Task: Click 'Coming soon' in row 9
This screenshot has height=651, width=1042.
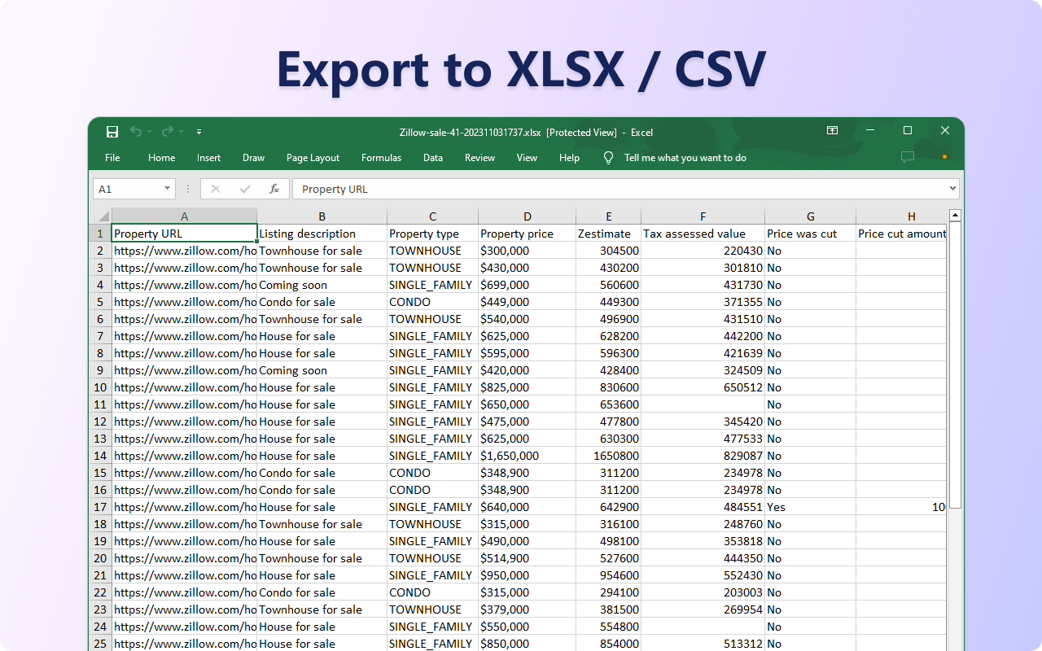Action: point(322,370)
